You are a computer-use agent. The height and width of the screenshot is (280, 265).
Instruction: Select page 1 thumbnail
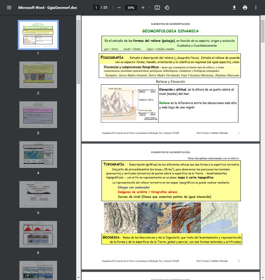tap(38, 35)
